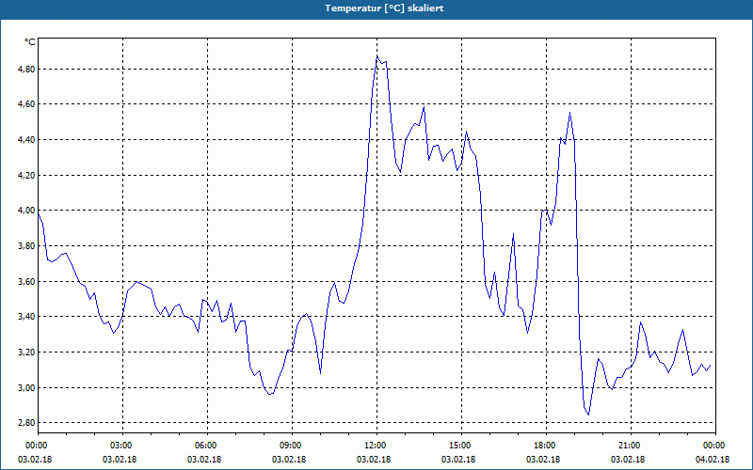Select the 03.02.18 date beneath 21:00
This screenshot has width=753, height=470.
pos(628,460)
